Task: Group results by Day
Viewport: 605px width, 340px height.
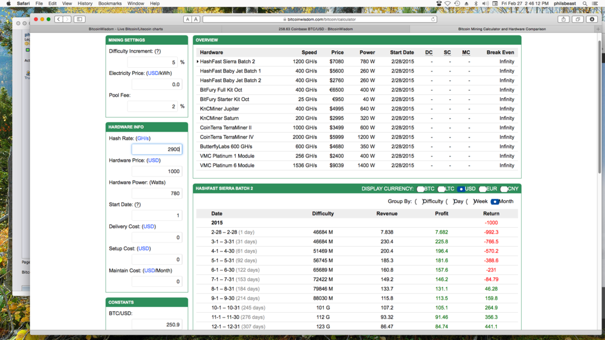Action: click(450, 201)
